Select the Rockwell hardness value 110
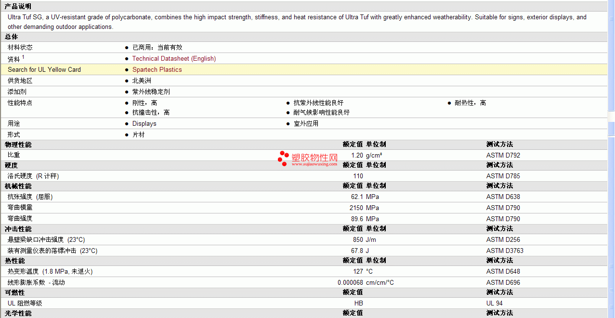The width and height of the screenshot is (615, 318). [x=358, y=176]
